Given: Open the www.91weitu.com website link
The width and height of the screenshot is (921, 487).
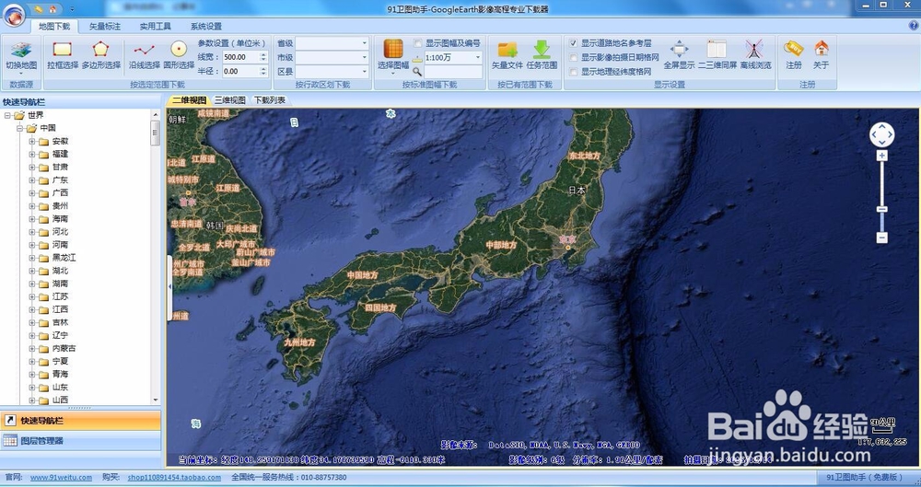Looking at the screenshot, I should (x=61, y=478).
